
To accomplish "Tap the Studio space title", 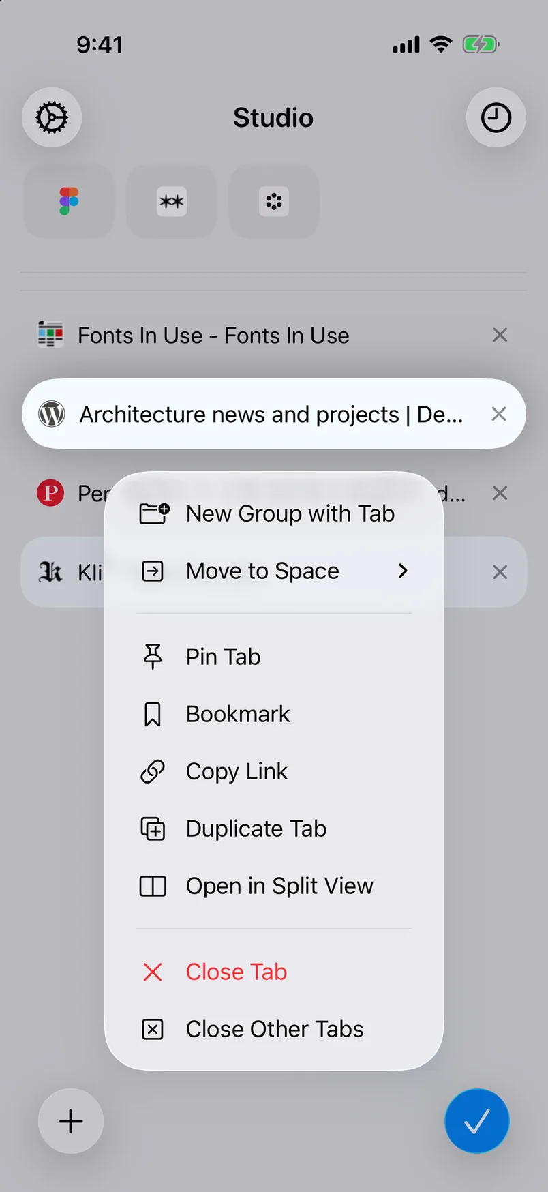I will [273, 117].
